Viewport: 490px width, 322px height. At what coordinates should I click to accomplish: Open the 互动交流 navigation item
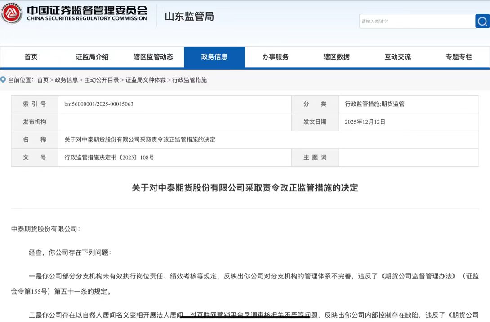tap(398, 57)
